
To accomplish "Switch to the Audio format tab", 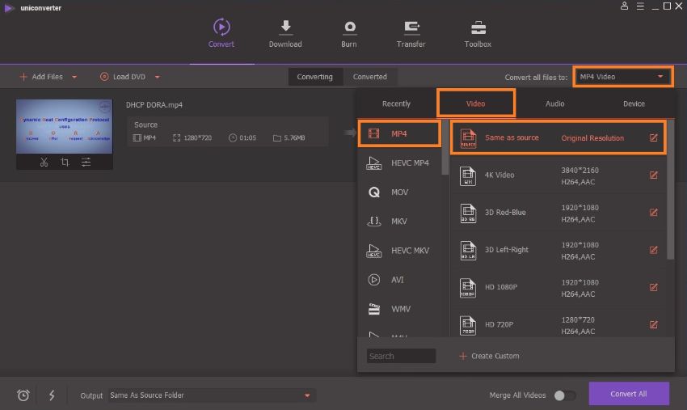I will (x=554, y=104).
